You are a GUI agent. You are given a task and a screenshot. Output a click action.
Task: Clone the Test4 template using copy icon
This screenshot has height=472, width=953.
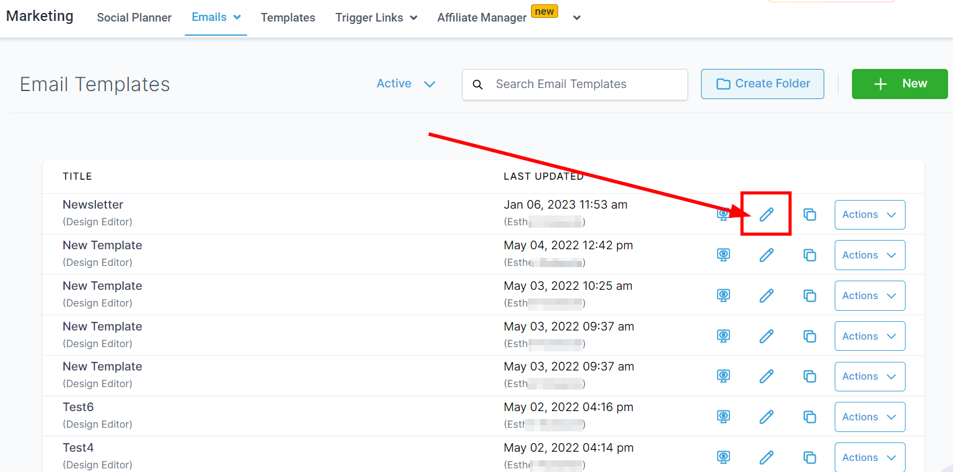pyautogui.click(x=809, y=457)
